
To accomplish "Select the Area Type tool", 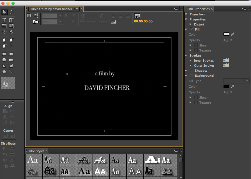I will click(x=4, y=26).
